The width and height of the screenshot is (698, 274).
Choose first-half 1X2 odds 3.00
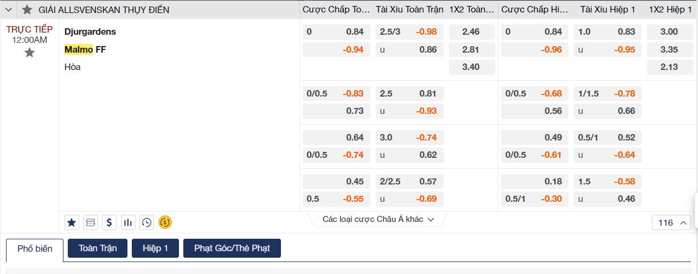[669, 32]
